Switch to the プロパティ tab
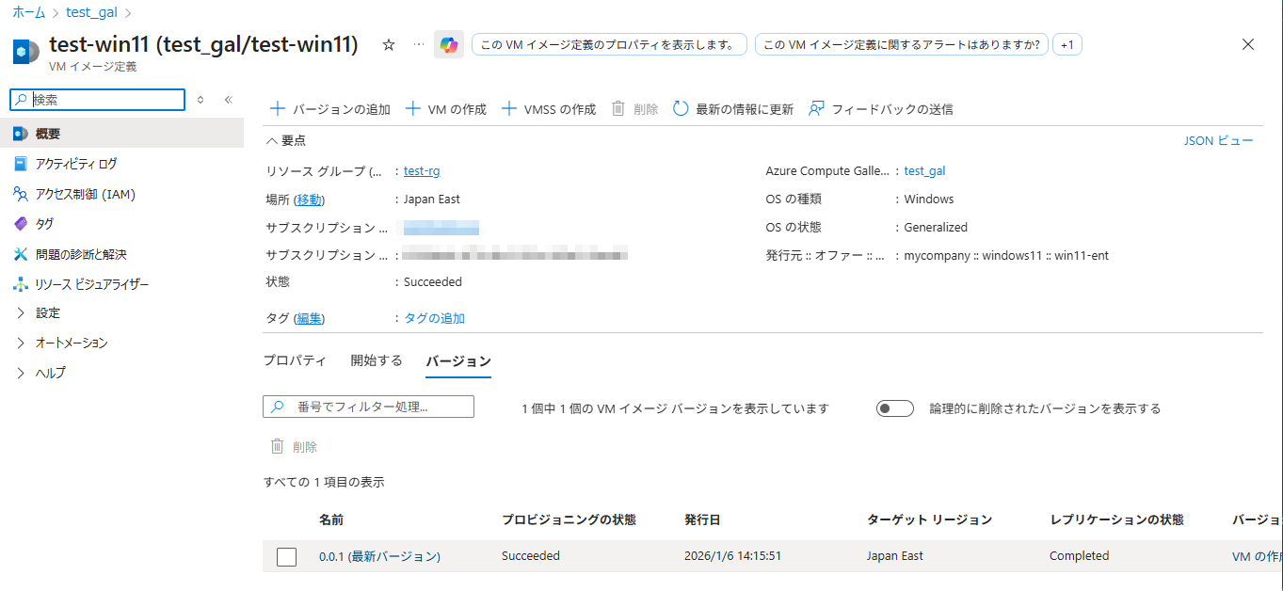This screenshot has width=1283, height=591. [295, 360]
